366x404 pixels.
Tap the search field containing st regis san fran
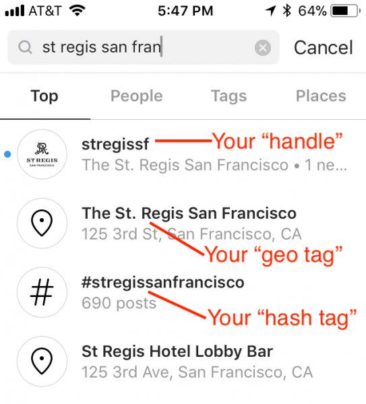[x=144, y=47]
